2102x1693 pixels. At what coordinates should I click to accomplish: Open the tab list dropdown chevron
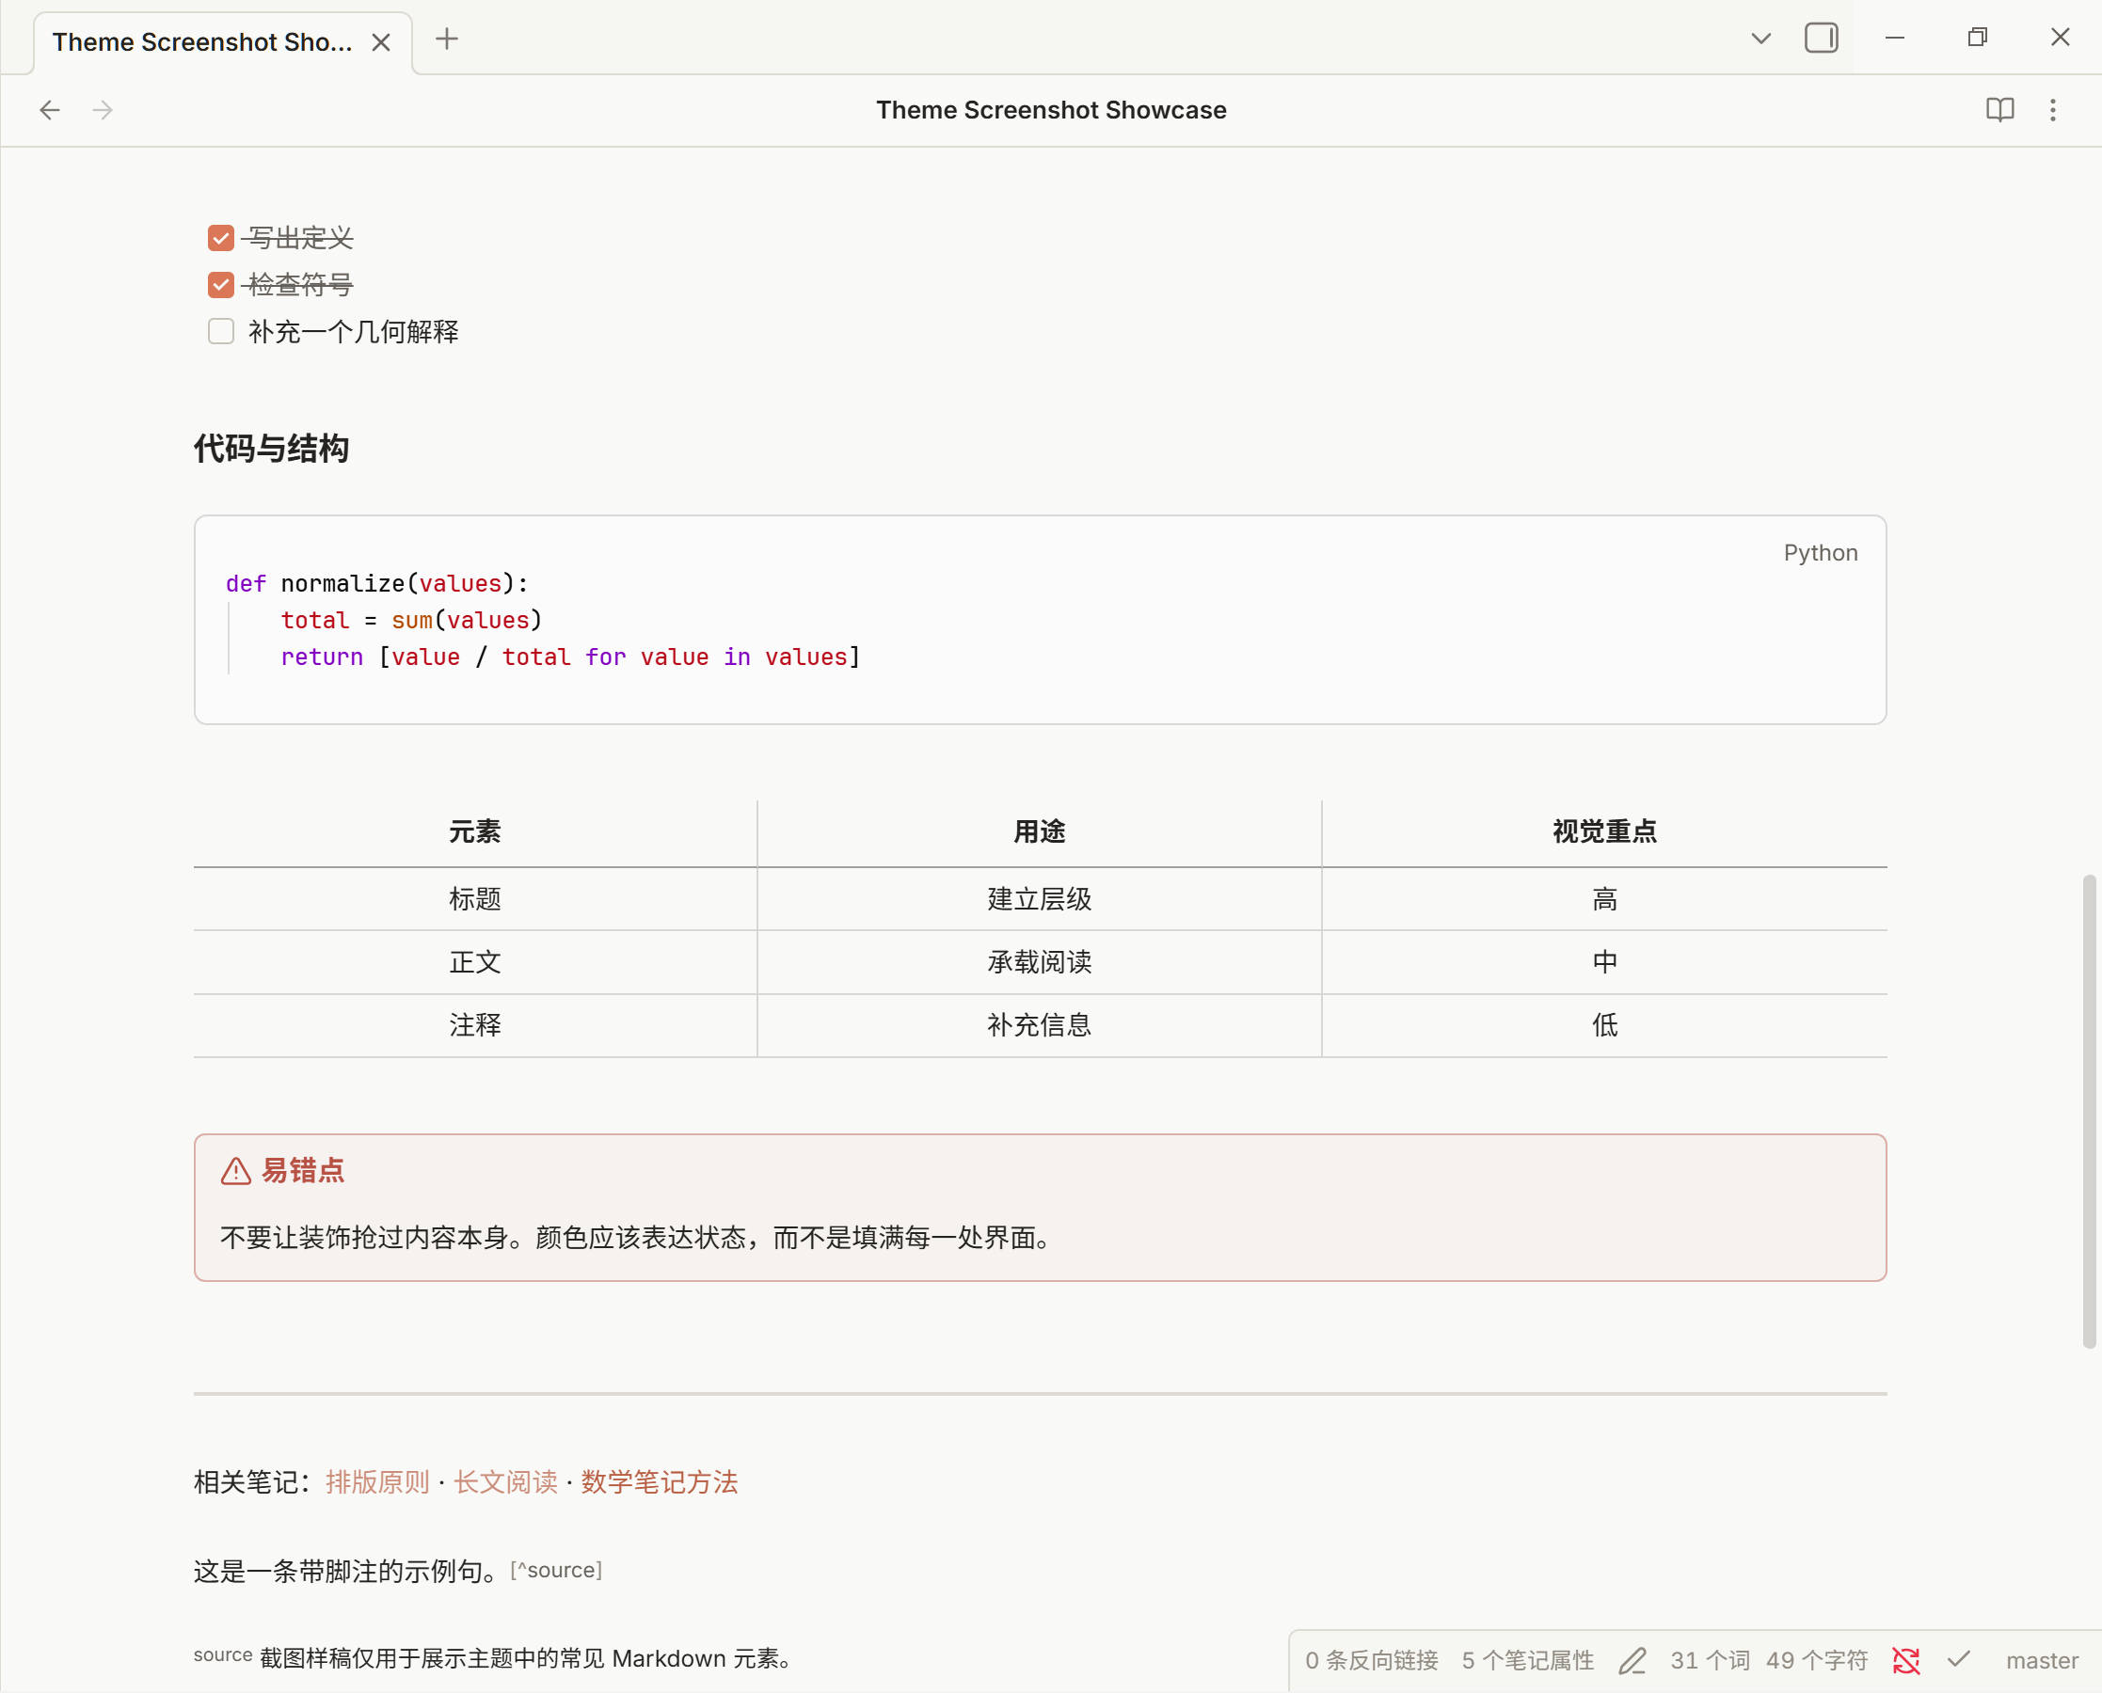click(x=1760, y=39)
